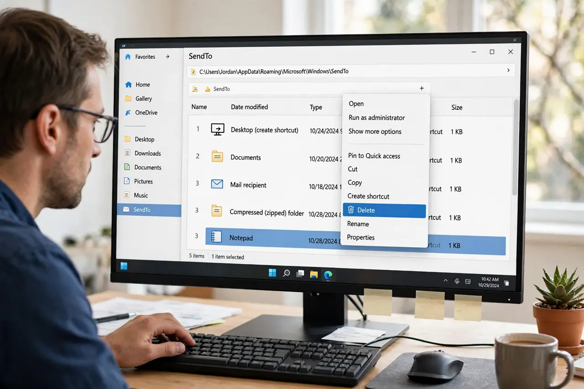
Task: Choose Rename from the context menu
Action: click(358, 224)
